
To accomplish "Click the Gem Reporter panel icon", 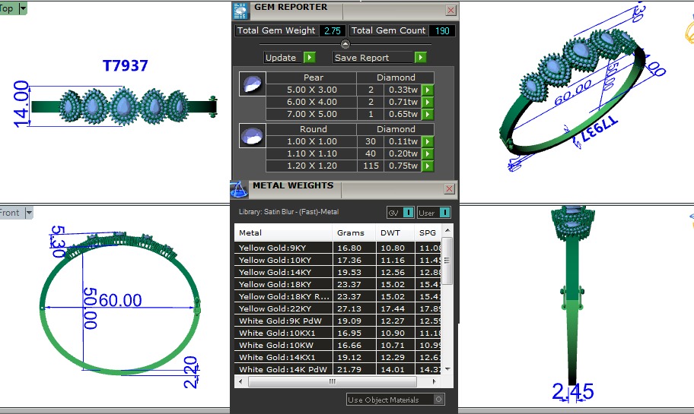I will coord(240,11).
